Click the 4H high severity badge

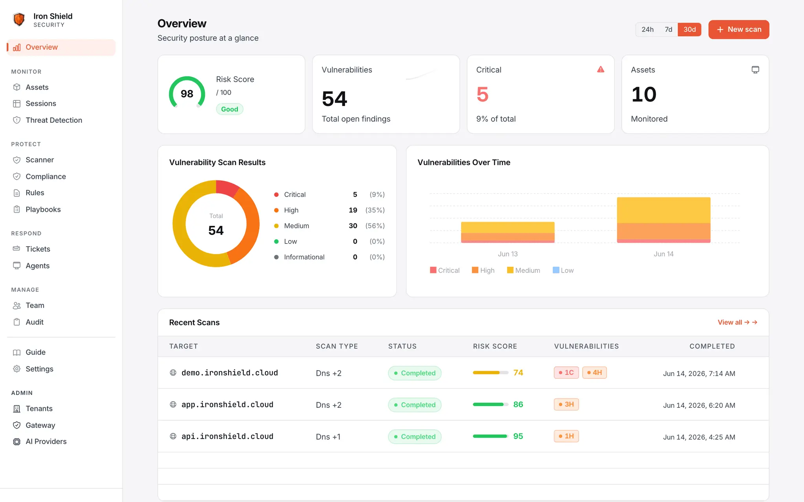[x=594, y=373]
